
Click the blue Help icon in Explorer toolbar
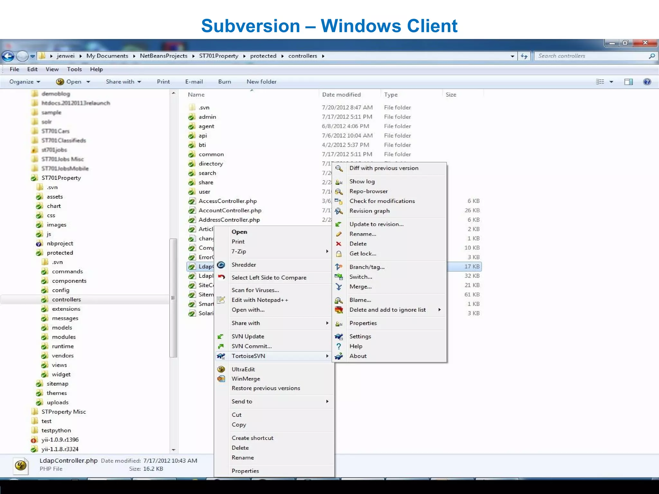point(647,82)
